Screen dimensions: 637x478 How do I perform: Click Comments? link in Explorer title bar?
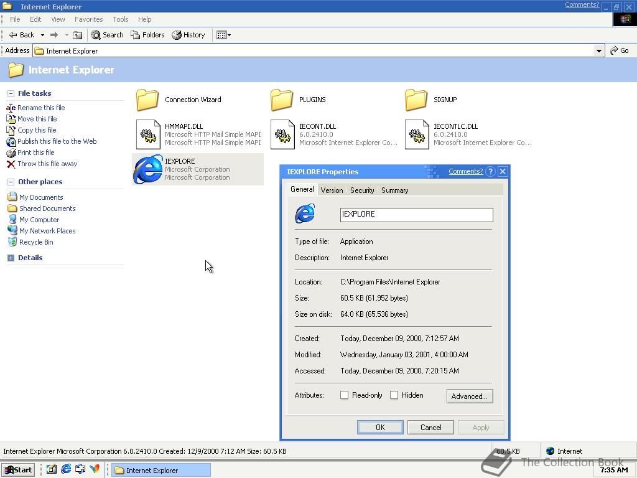(582, 4)
